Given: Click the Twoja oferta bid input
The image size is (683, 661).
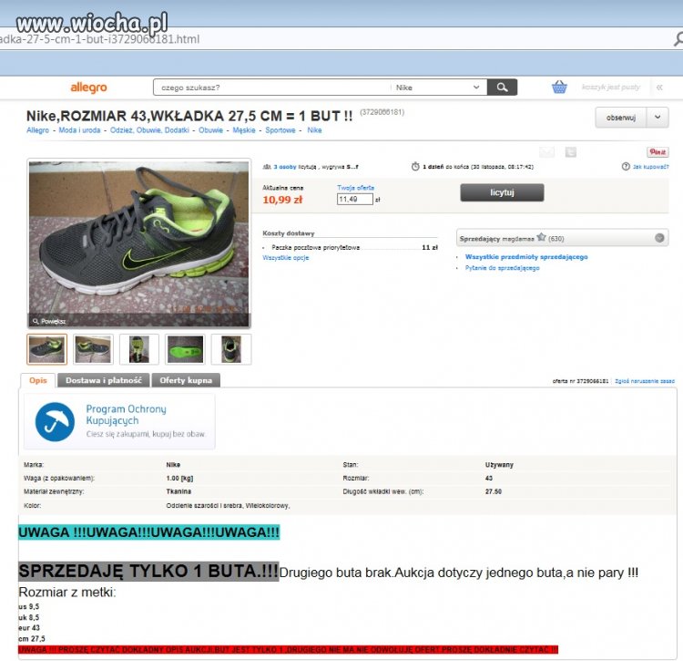Looking at the screenshot, I should (354, 199).
